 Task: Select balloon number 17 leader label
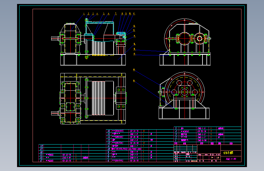[x=134, y=54]
